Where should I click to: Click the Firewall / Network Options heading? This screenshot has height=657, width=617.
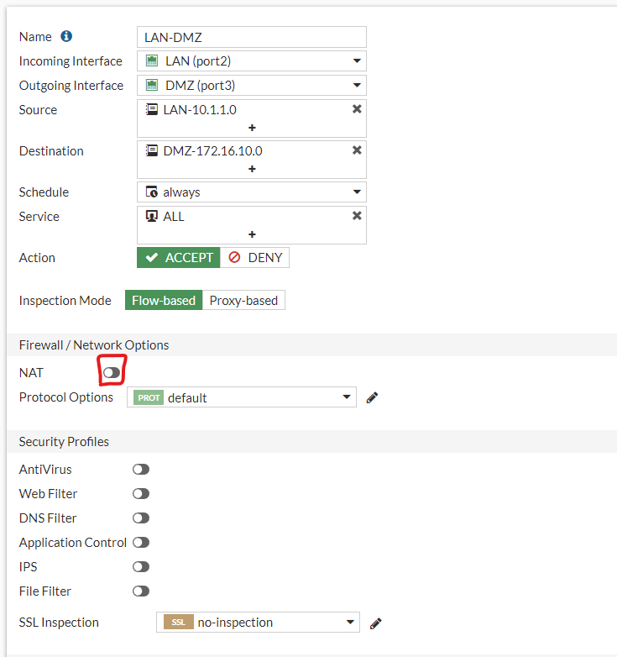[94, 344]
